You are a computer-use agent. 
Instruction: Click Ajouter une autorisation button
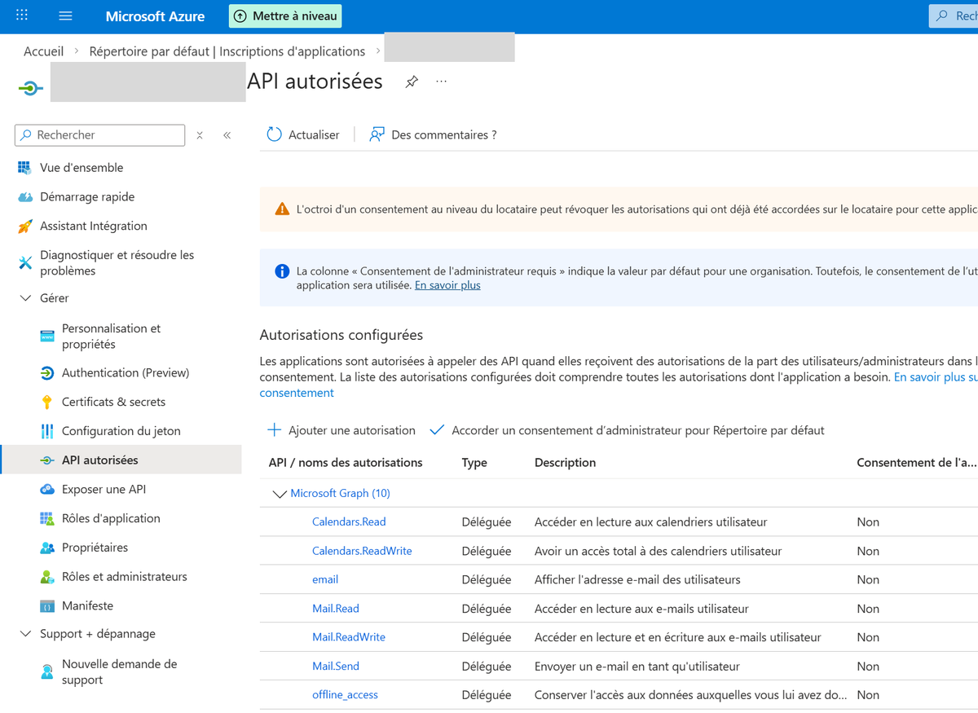coord(341,430)
